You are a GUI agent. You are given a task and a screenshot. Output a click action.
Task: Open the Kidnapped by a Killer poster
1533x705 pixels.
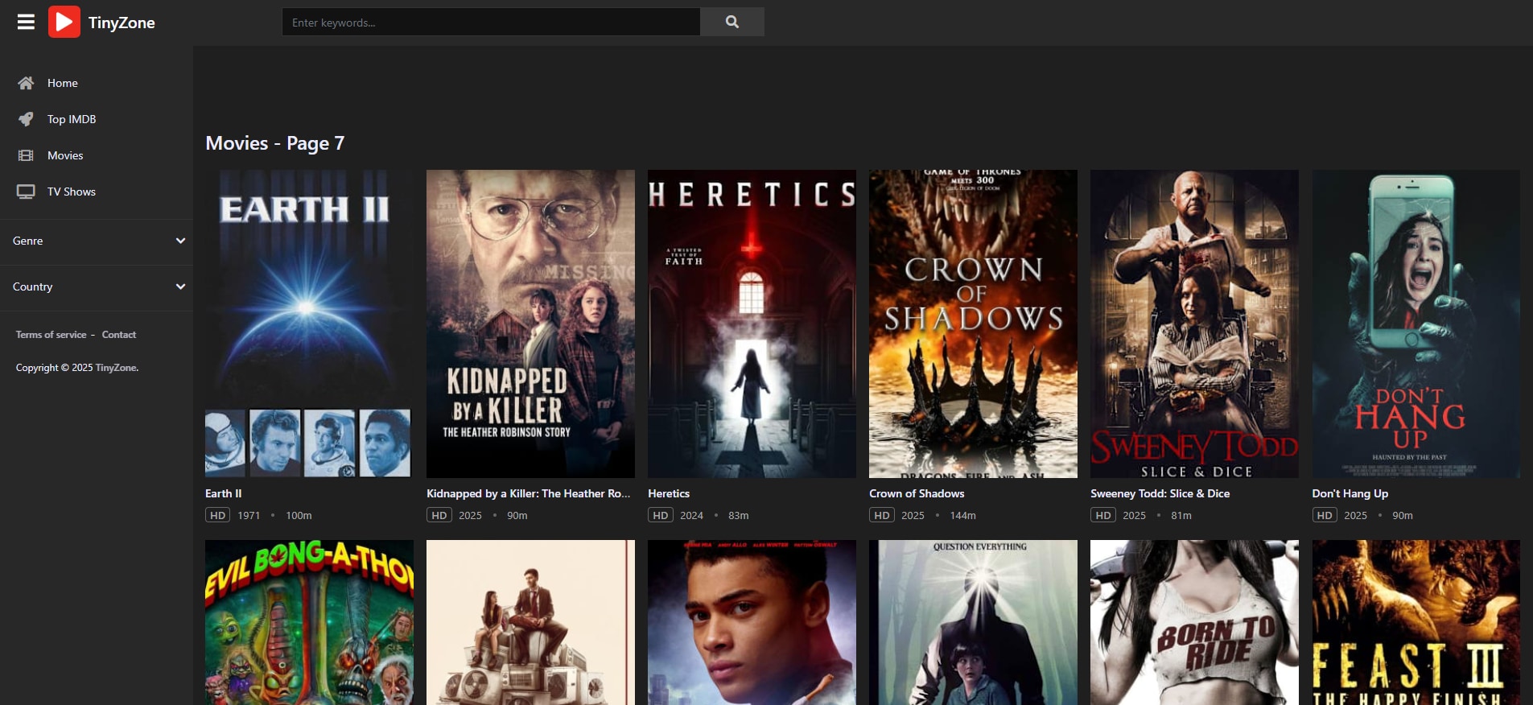(x=530, y=324)
